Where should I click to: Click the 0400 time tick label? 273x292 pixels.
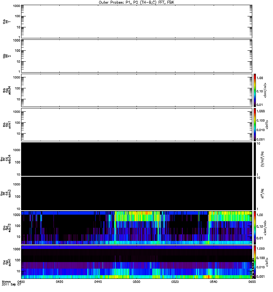[x=21, y=282]
